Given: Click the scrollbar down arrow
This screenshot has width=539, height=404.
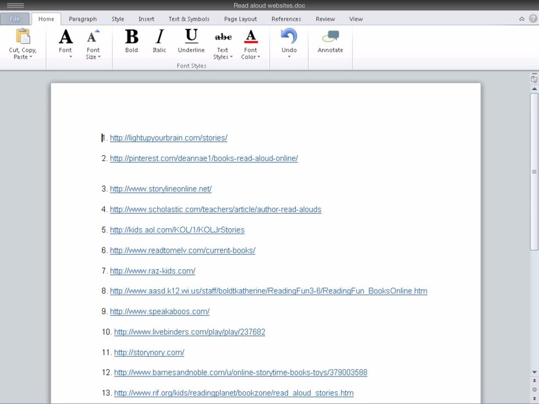Looking at the screenshot, I should click(x=533, y=372).
